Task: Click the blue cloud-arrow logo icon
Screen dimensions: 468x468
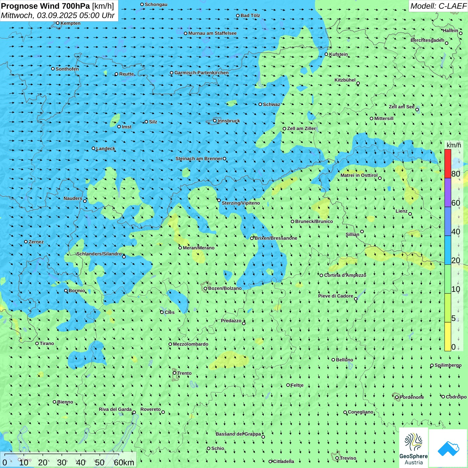Action: 448,448
